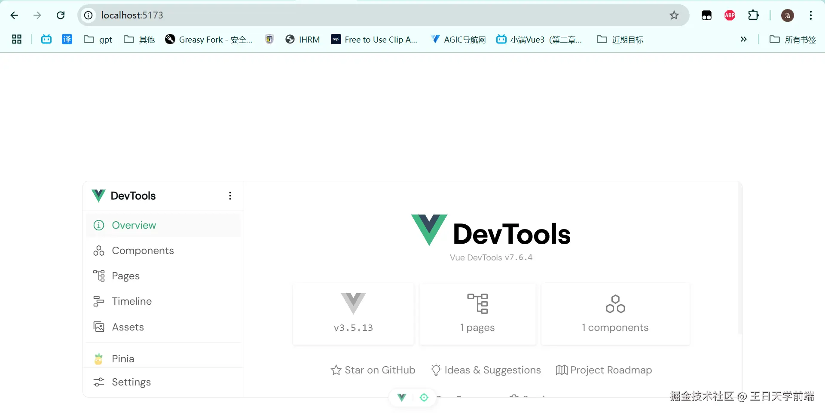Click the 1 components card
The height and width of the screenshot is (413, 825).
(615, 314)
